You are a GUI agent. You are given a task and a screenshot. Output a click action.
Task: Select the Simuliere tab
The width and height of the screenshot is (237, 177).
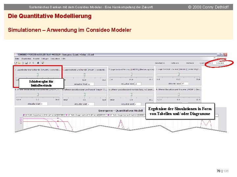pos(220,63)
